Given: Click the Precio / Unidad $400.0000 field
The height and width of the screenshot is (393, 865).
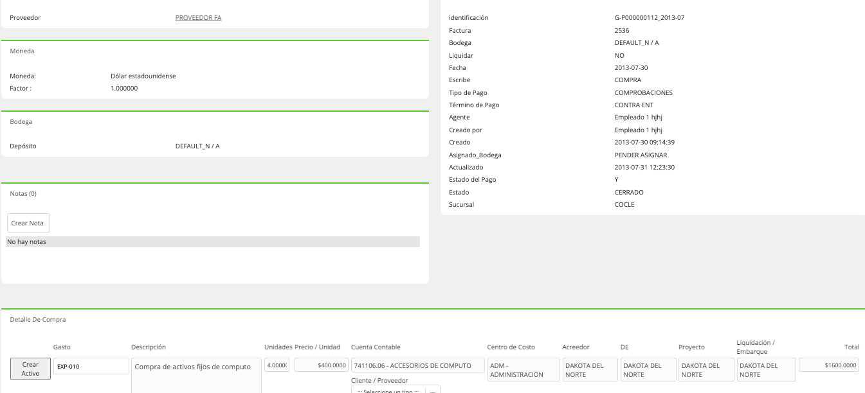Looking at the screenshot, I should pos(322,365).
